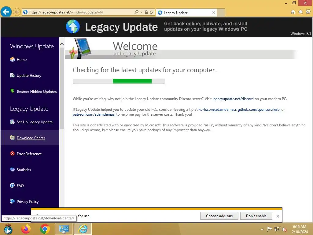Open the taskbar clock and date
The image size is (313, 235).
300,229
